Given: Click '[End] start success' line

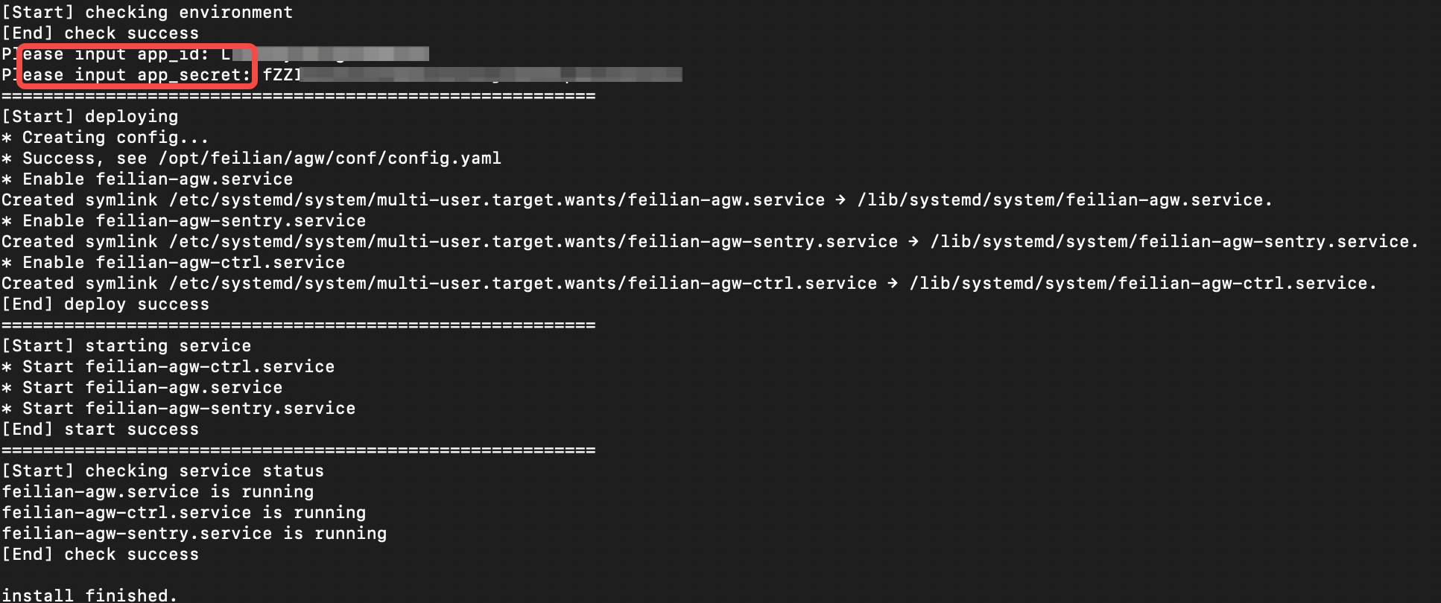Looking at the screenshot, I should [101, 430].
